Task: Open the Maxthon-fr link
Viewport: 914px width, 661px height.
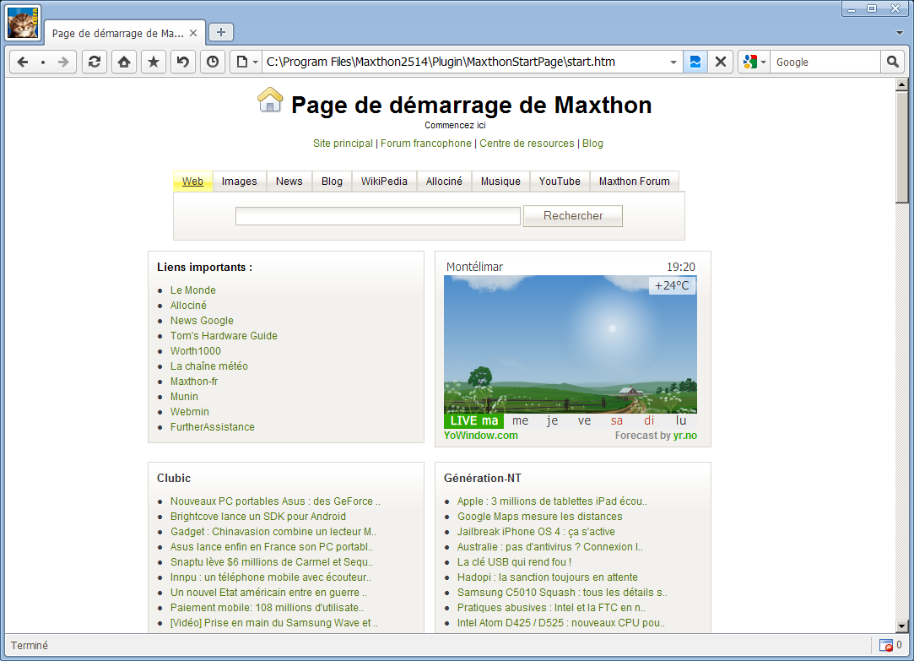Action: (x=194, y=382)
